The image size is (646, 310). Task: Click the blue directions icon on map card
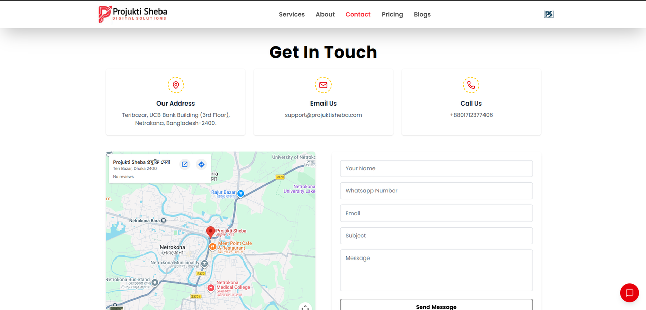coord(201,164)
